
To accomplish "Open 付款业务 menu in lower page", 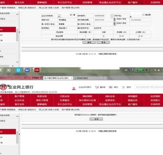I will [x=65, y=96].
